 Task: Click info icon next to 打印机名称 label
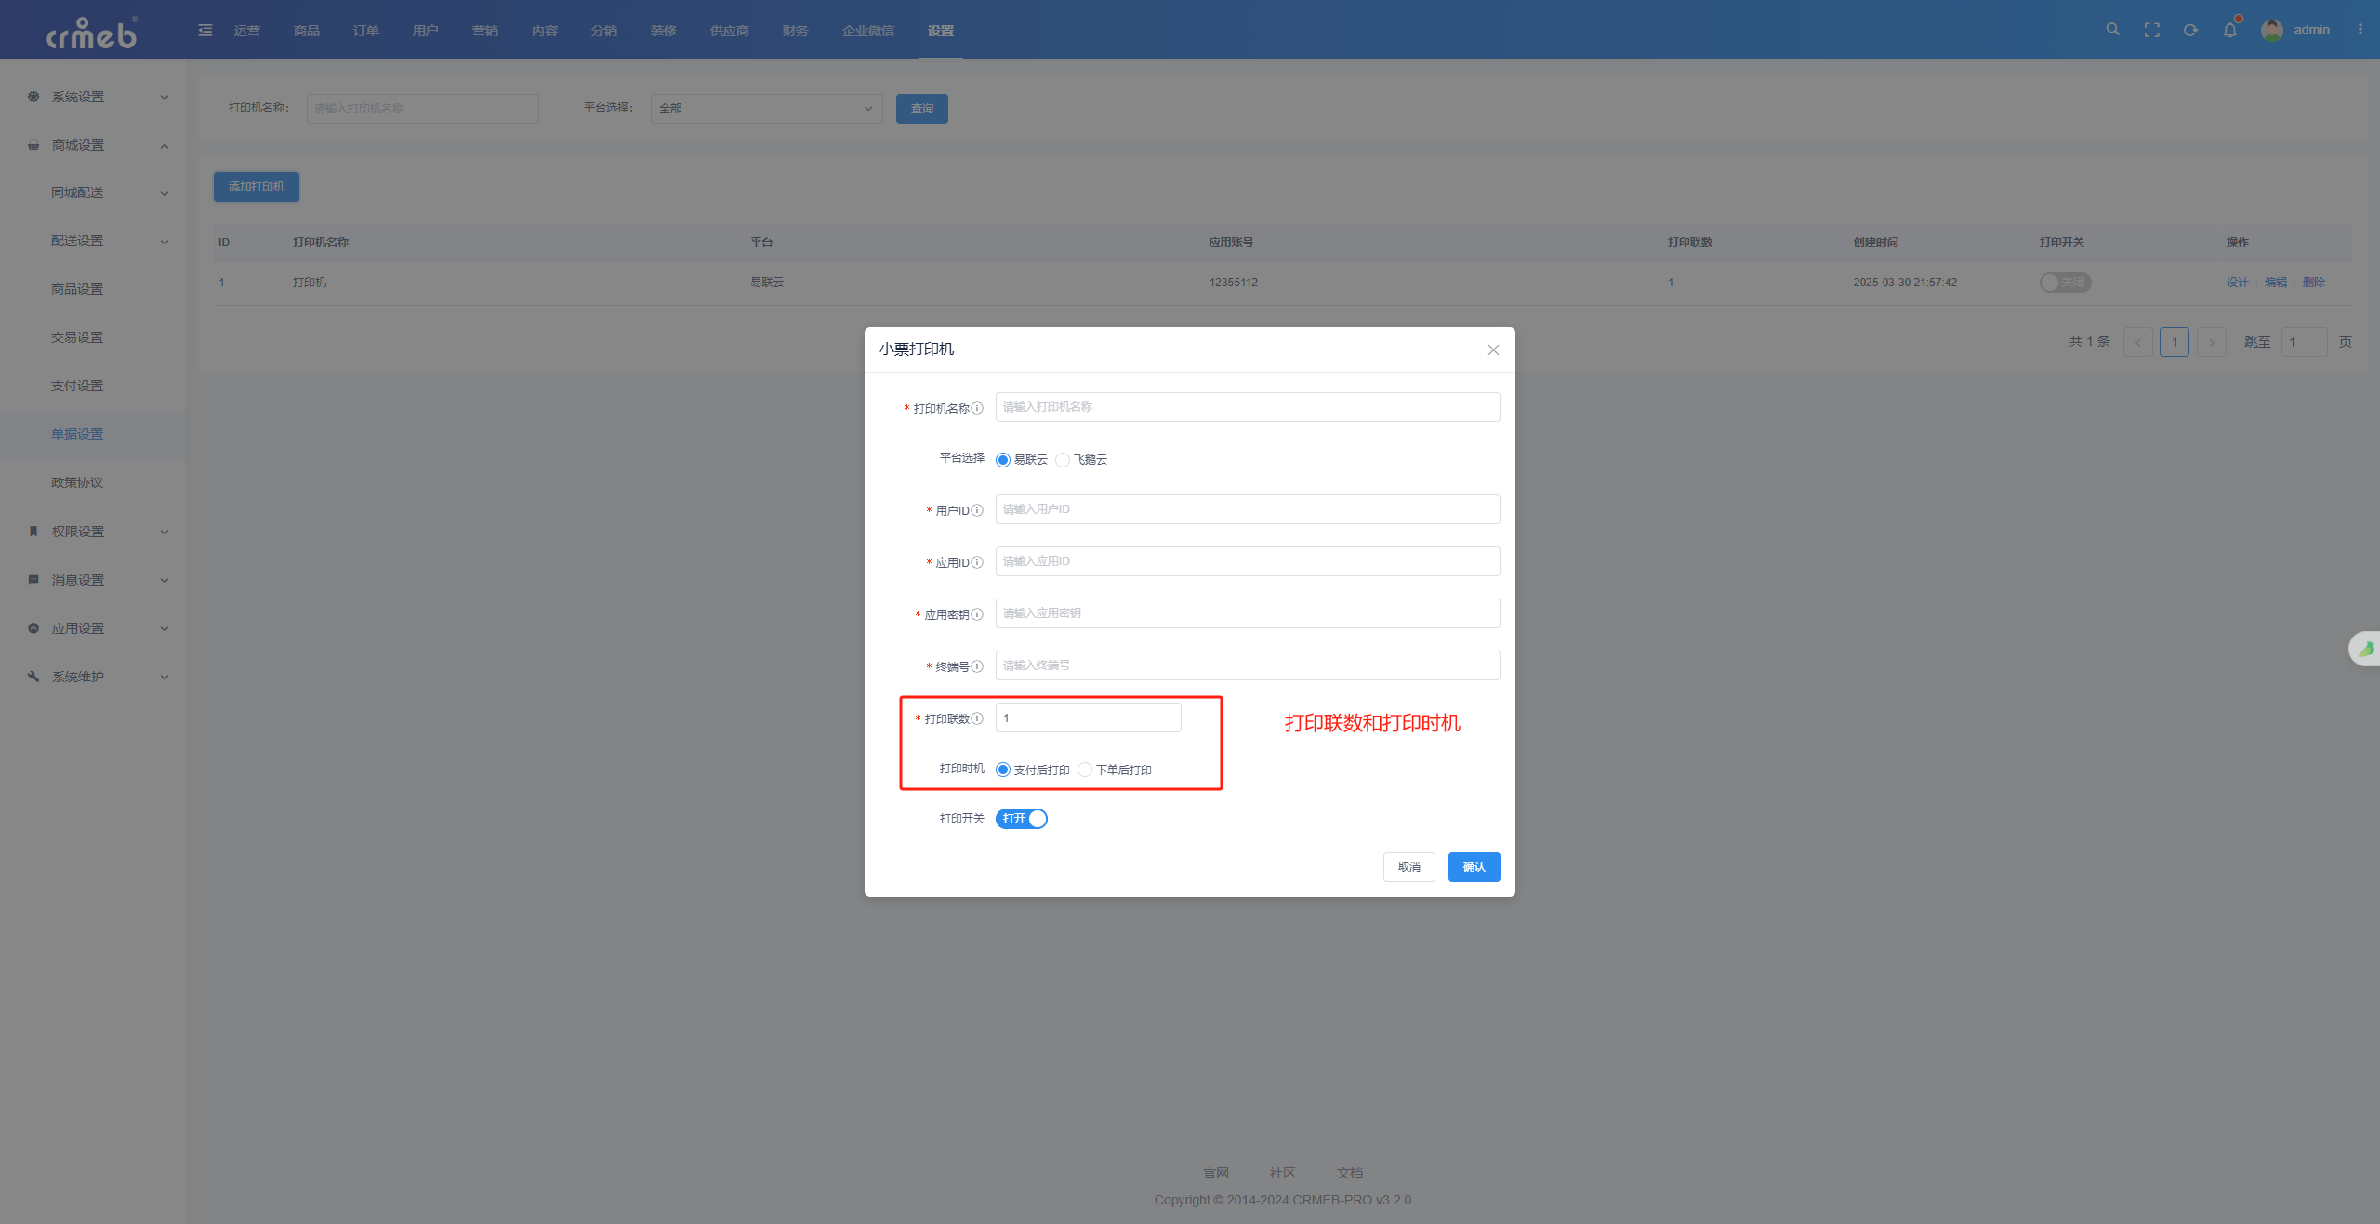[x=977, y=408]
